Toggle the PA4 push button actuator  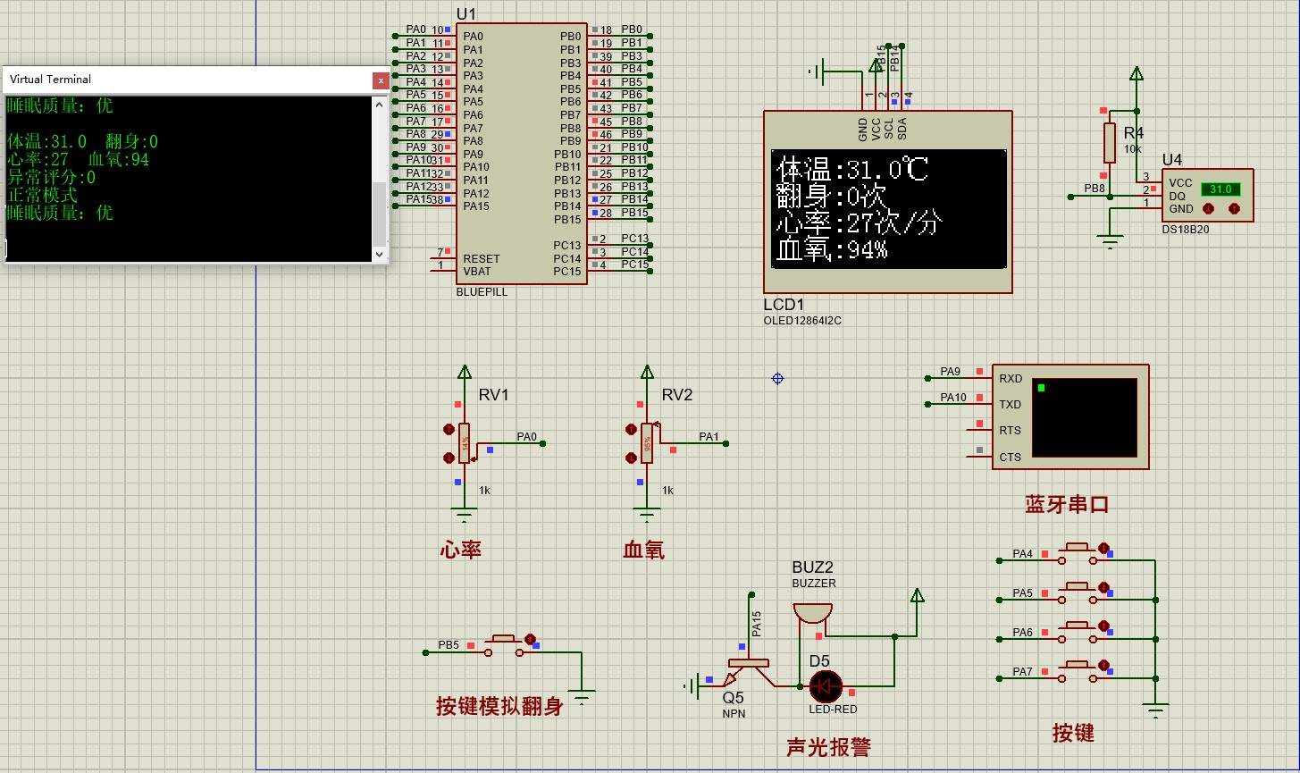click(1103, 548)
